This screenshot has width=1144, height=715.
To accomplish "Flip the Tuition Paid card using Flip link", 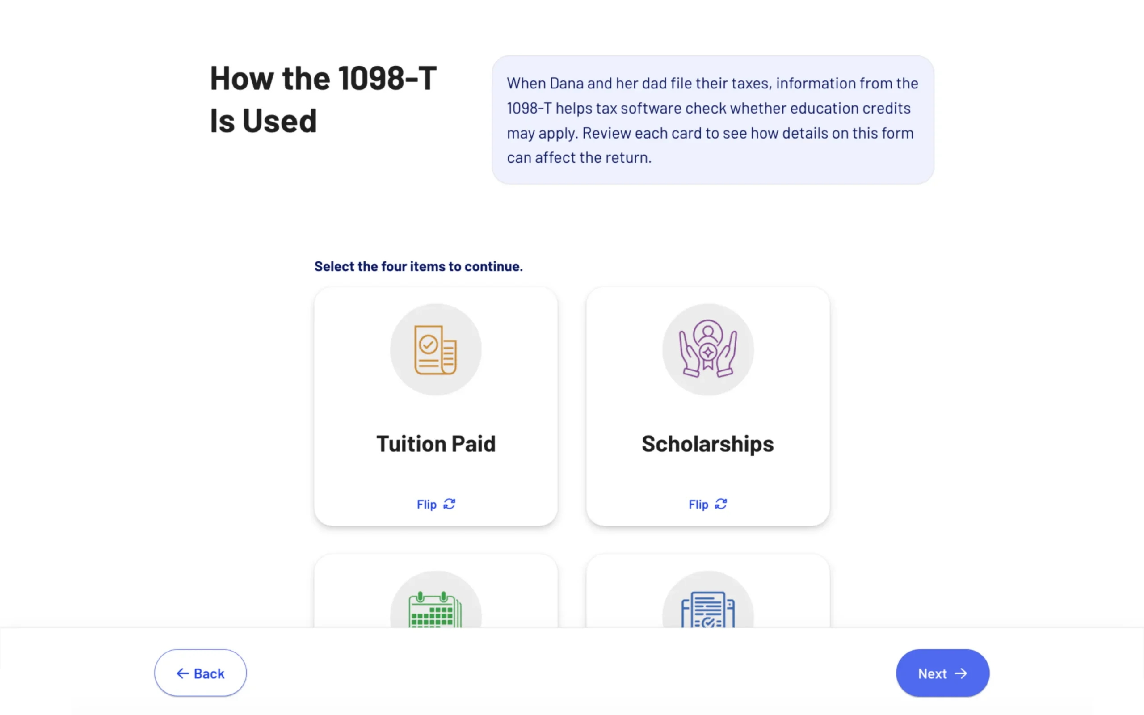I will click(435, 504).
